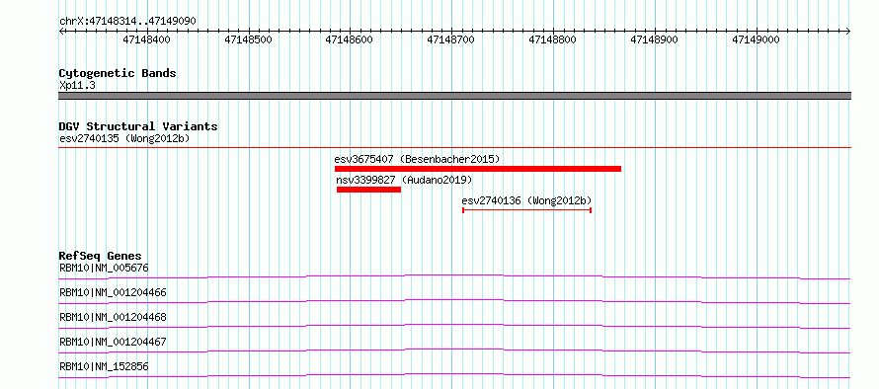The image size is (879, 389).
Task: Select the gray Xp11.3 cytogenetic band bar
Action: 454,96
